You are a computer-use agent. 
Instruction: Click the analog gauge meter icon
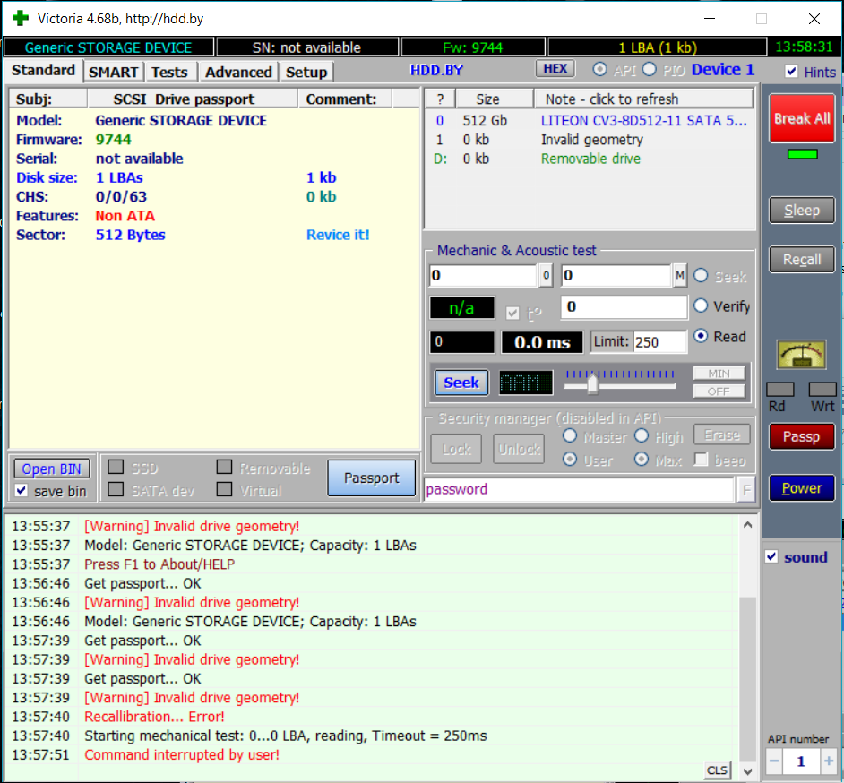tap(802, 355)
